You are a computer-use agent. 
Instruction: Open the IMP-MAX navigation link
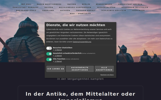pos(26,4)
